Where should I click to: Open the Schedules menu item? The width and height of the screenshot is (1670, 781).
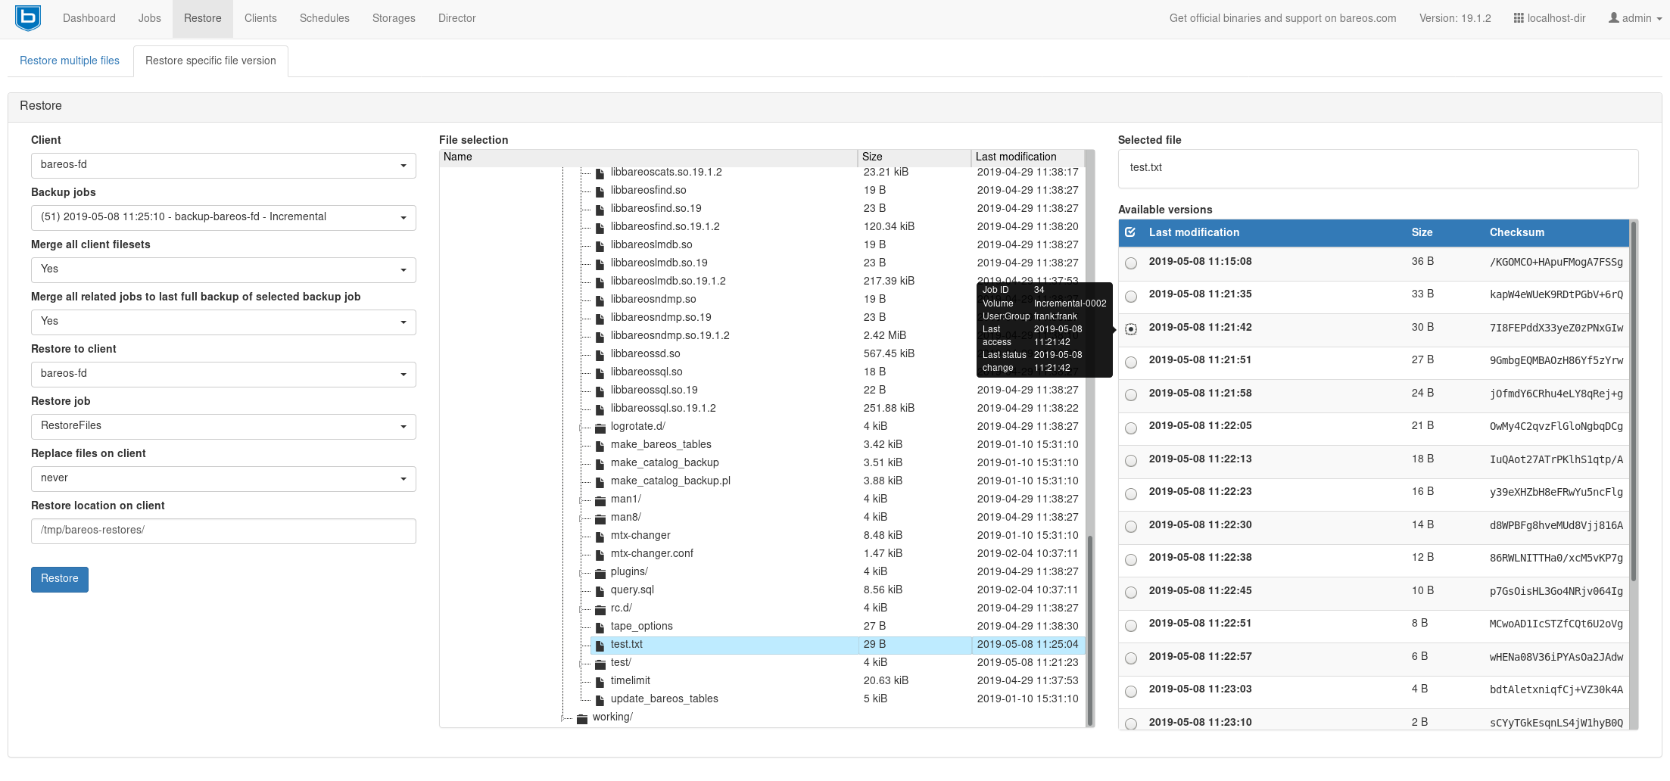pos(324,17)
